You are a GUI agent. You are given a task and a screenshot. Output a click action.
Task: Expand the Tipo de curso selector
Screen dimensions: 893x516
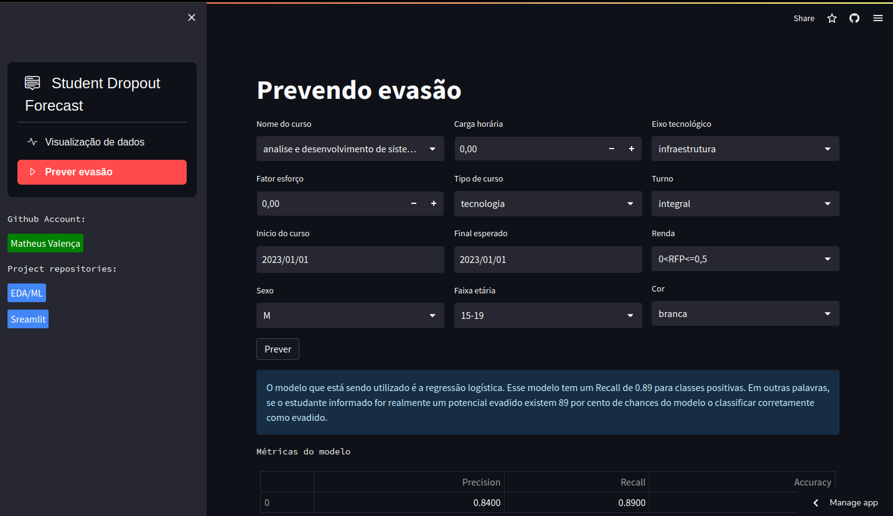(x=548, y=203)
